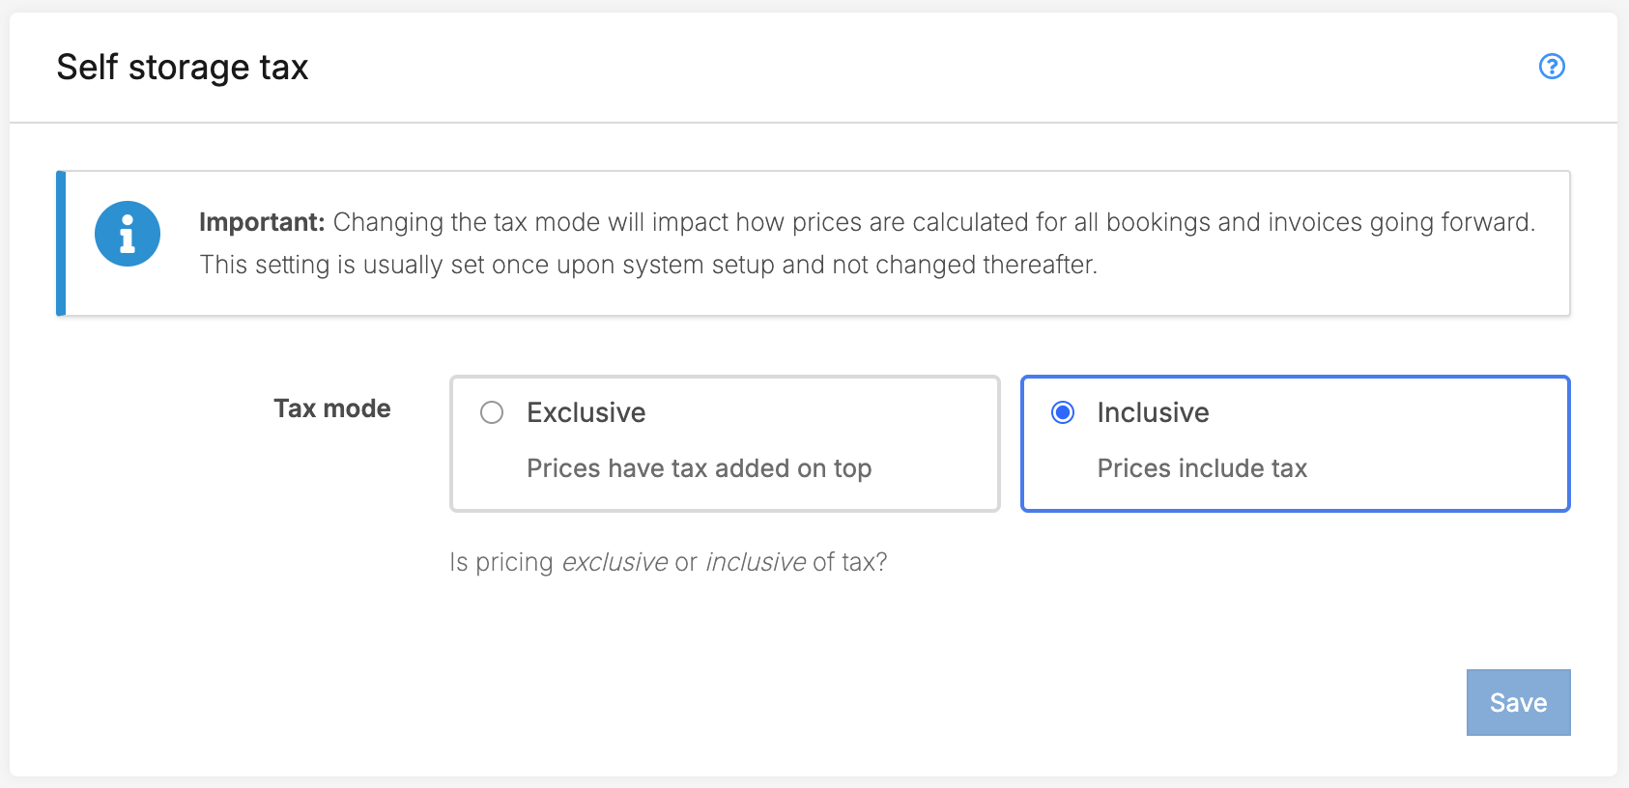Click the "Is pricing" hint text start
The image size is (1629, 788).
pos(500,562)
